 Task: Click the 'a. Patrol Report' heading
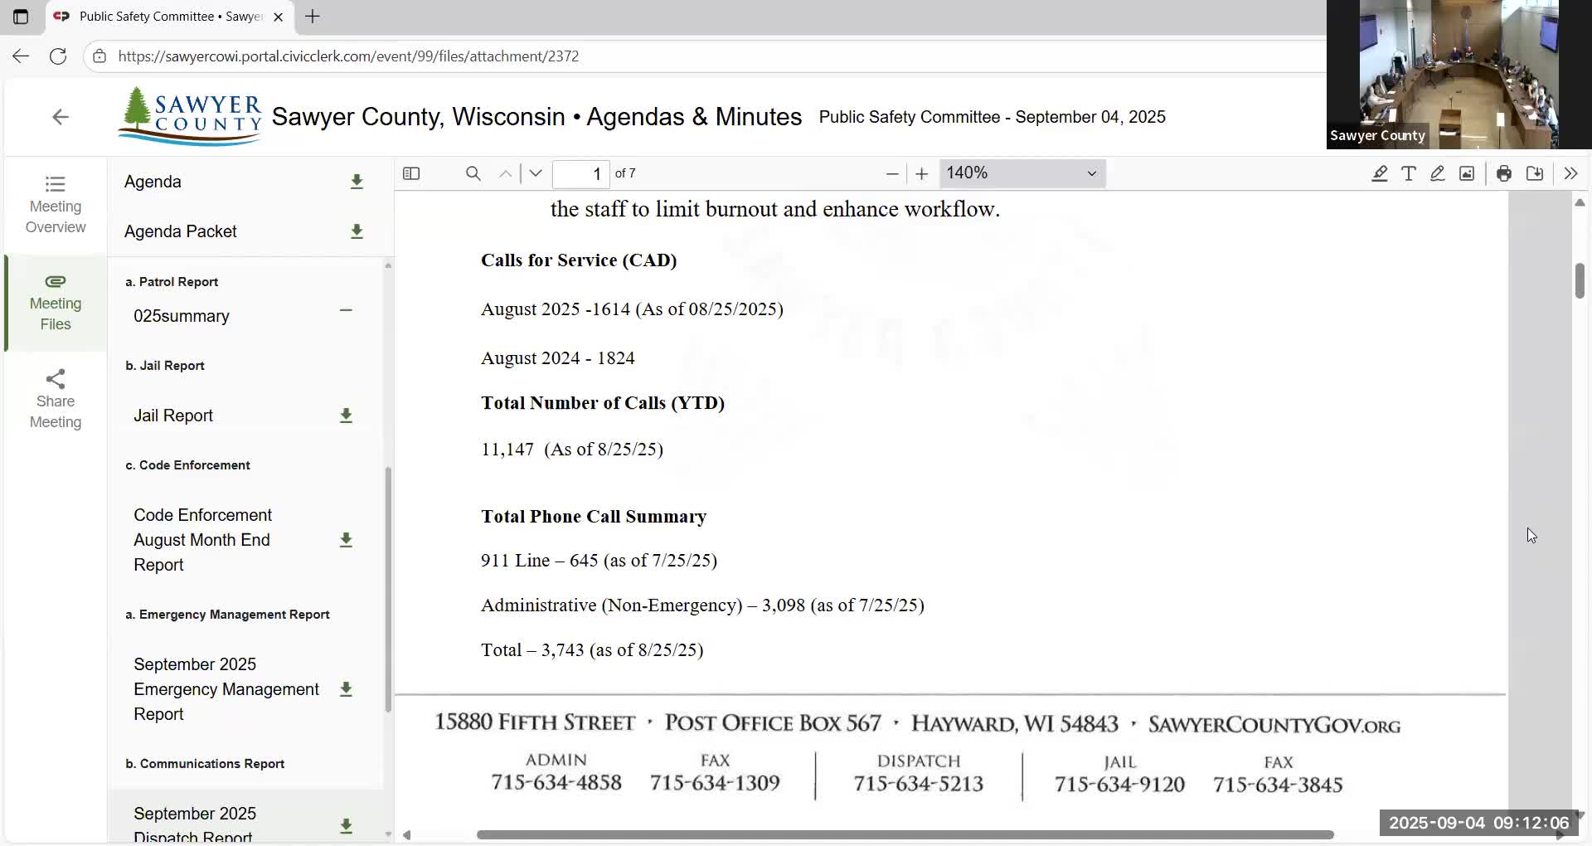click(172, 282)
